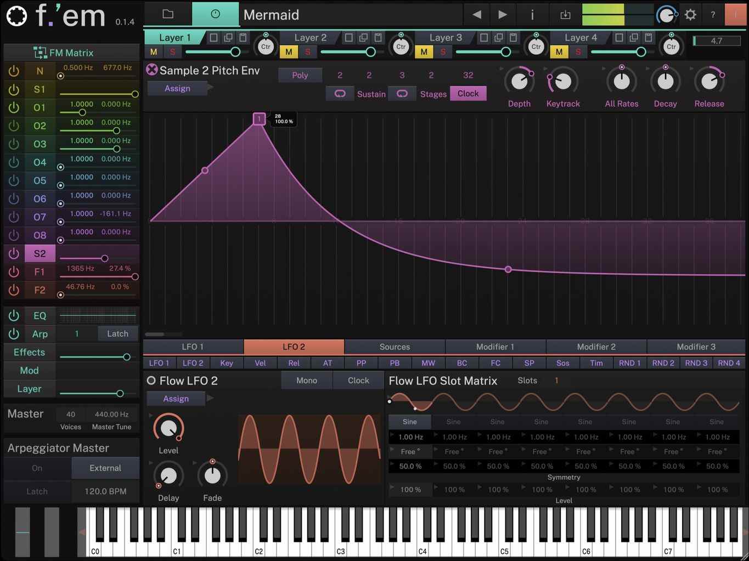749x561 pixels.
Task: Click the info icon in the top bar
Action: (x=532, y=15)
